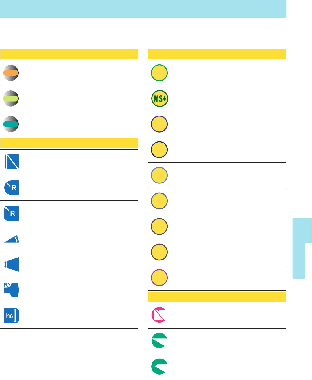Choose the sphere with teal bar icon
Screen dimensions: 312x380
tap(11, 124)
